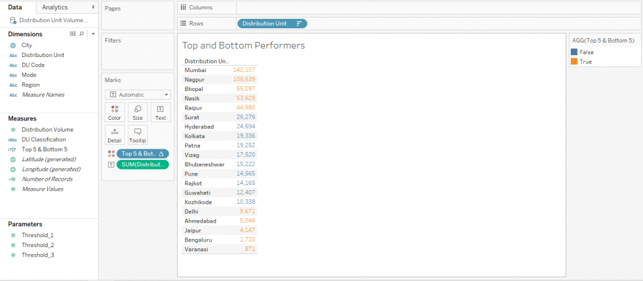
Task: Click the Color button in Marks card
Action: [114, 112]
